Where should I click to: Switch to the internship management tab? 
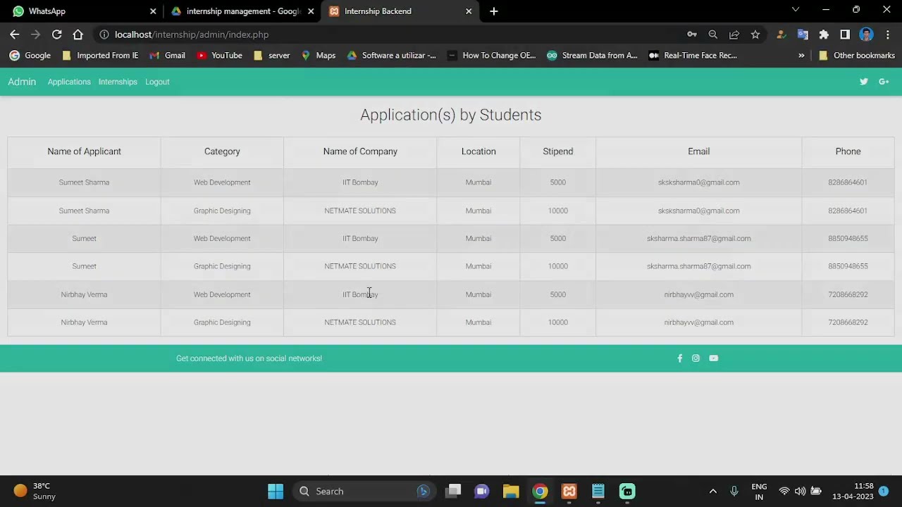tap(242, 11)
